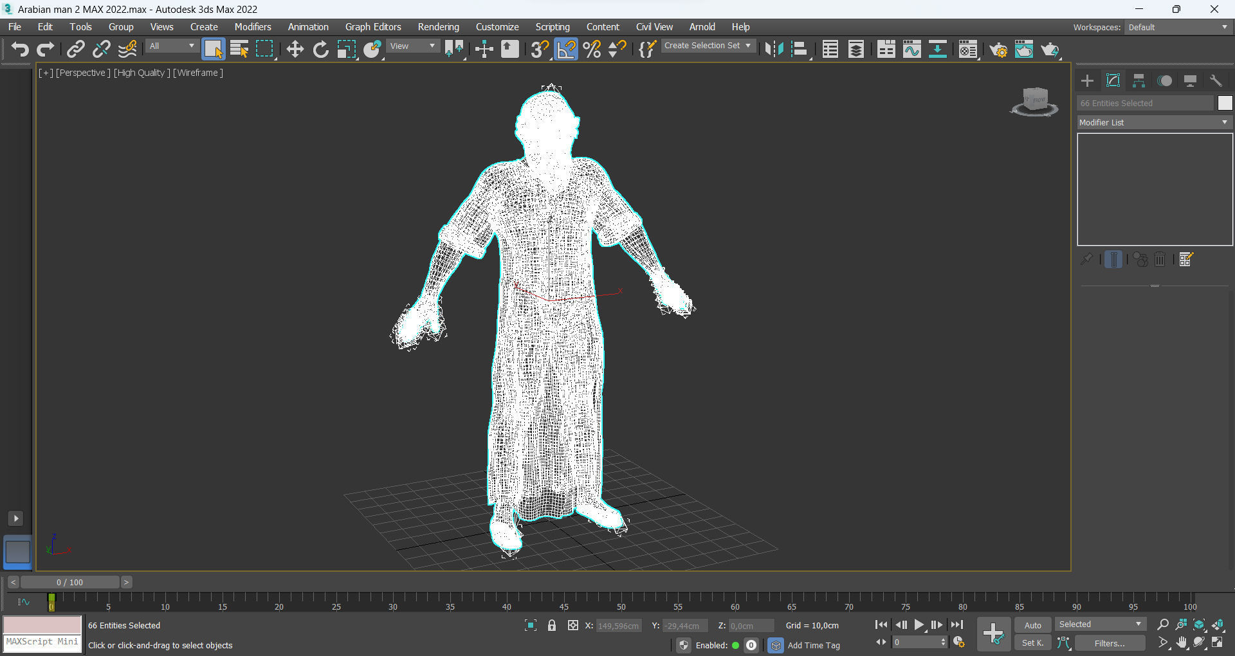Click the large Set Keys plus button
1235x656 pixels.
tap(993, 634)
